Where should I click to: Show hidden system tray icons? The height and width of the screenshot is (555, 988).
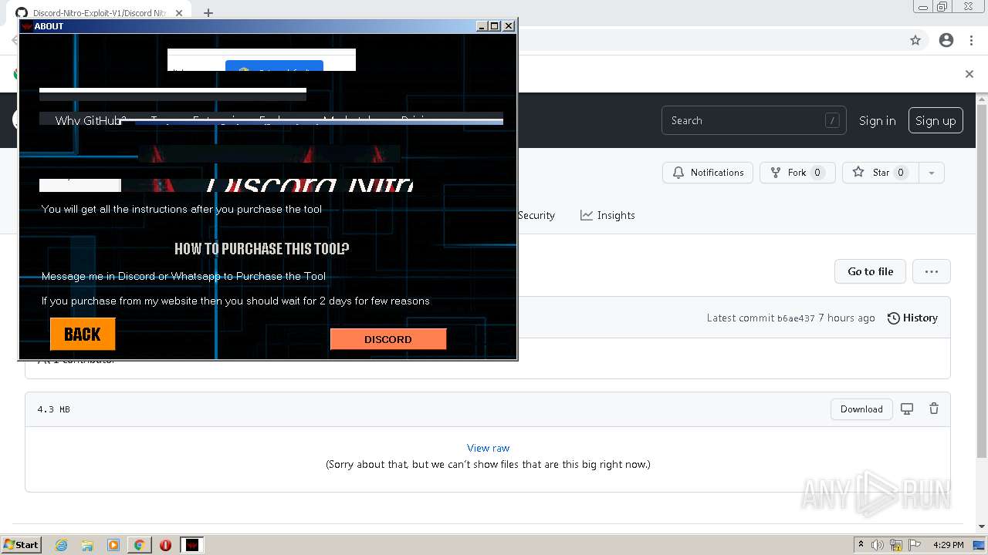point(861,545)
